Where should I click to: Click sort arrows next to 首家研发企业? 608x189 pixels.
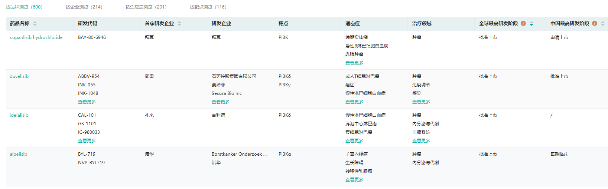pyautogui.click(x=179, y=23)
